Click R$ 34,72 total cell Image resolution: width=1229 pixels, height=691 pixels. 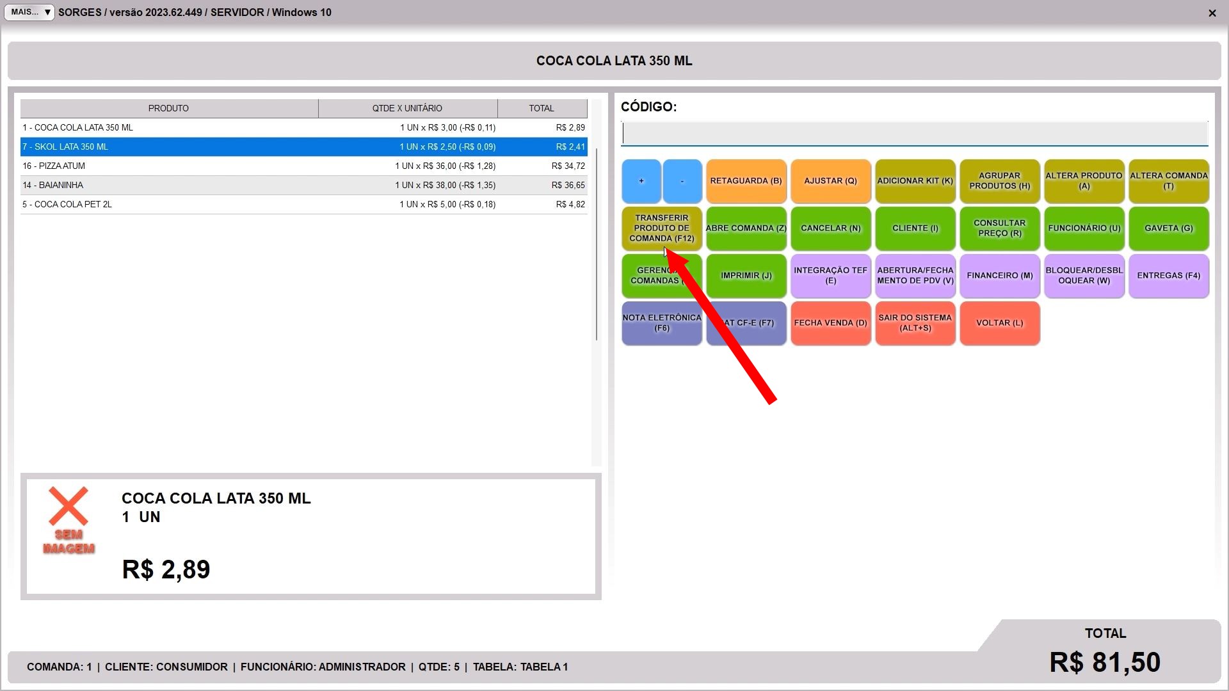pos(568,166)
